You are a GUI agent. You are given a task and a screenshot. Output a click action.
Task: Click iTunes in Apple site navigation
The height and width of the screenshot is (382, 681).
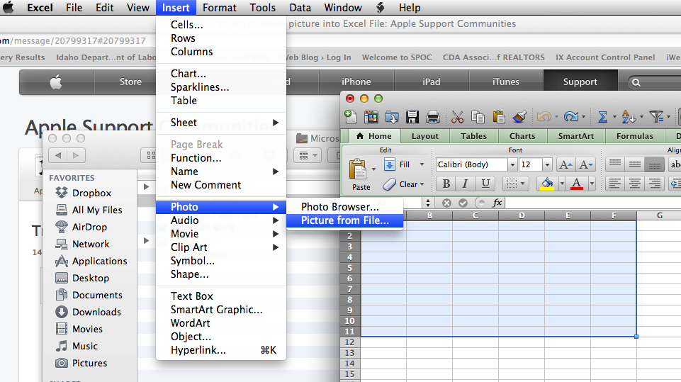pos(505,82)
